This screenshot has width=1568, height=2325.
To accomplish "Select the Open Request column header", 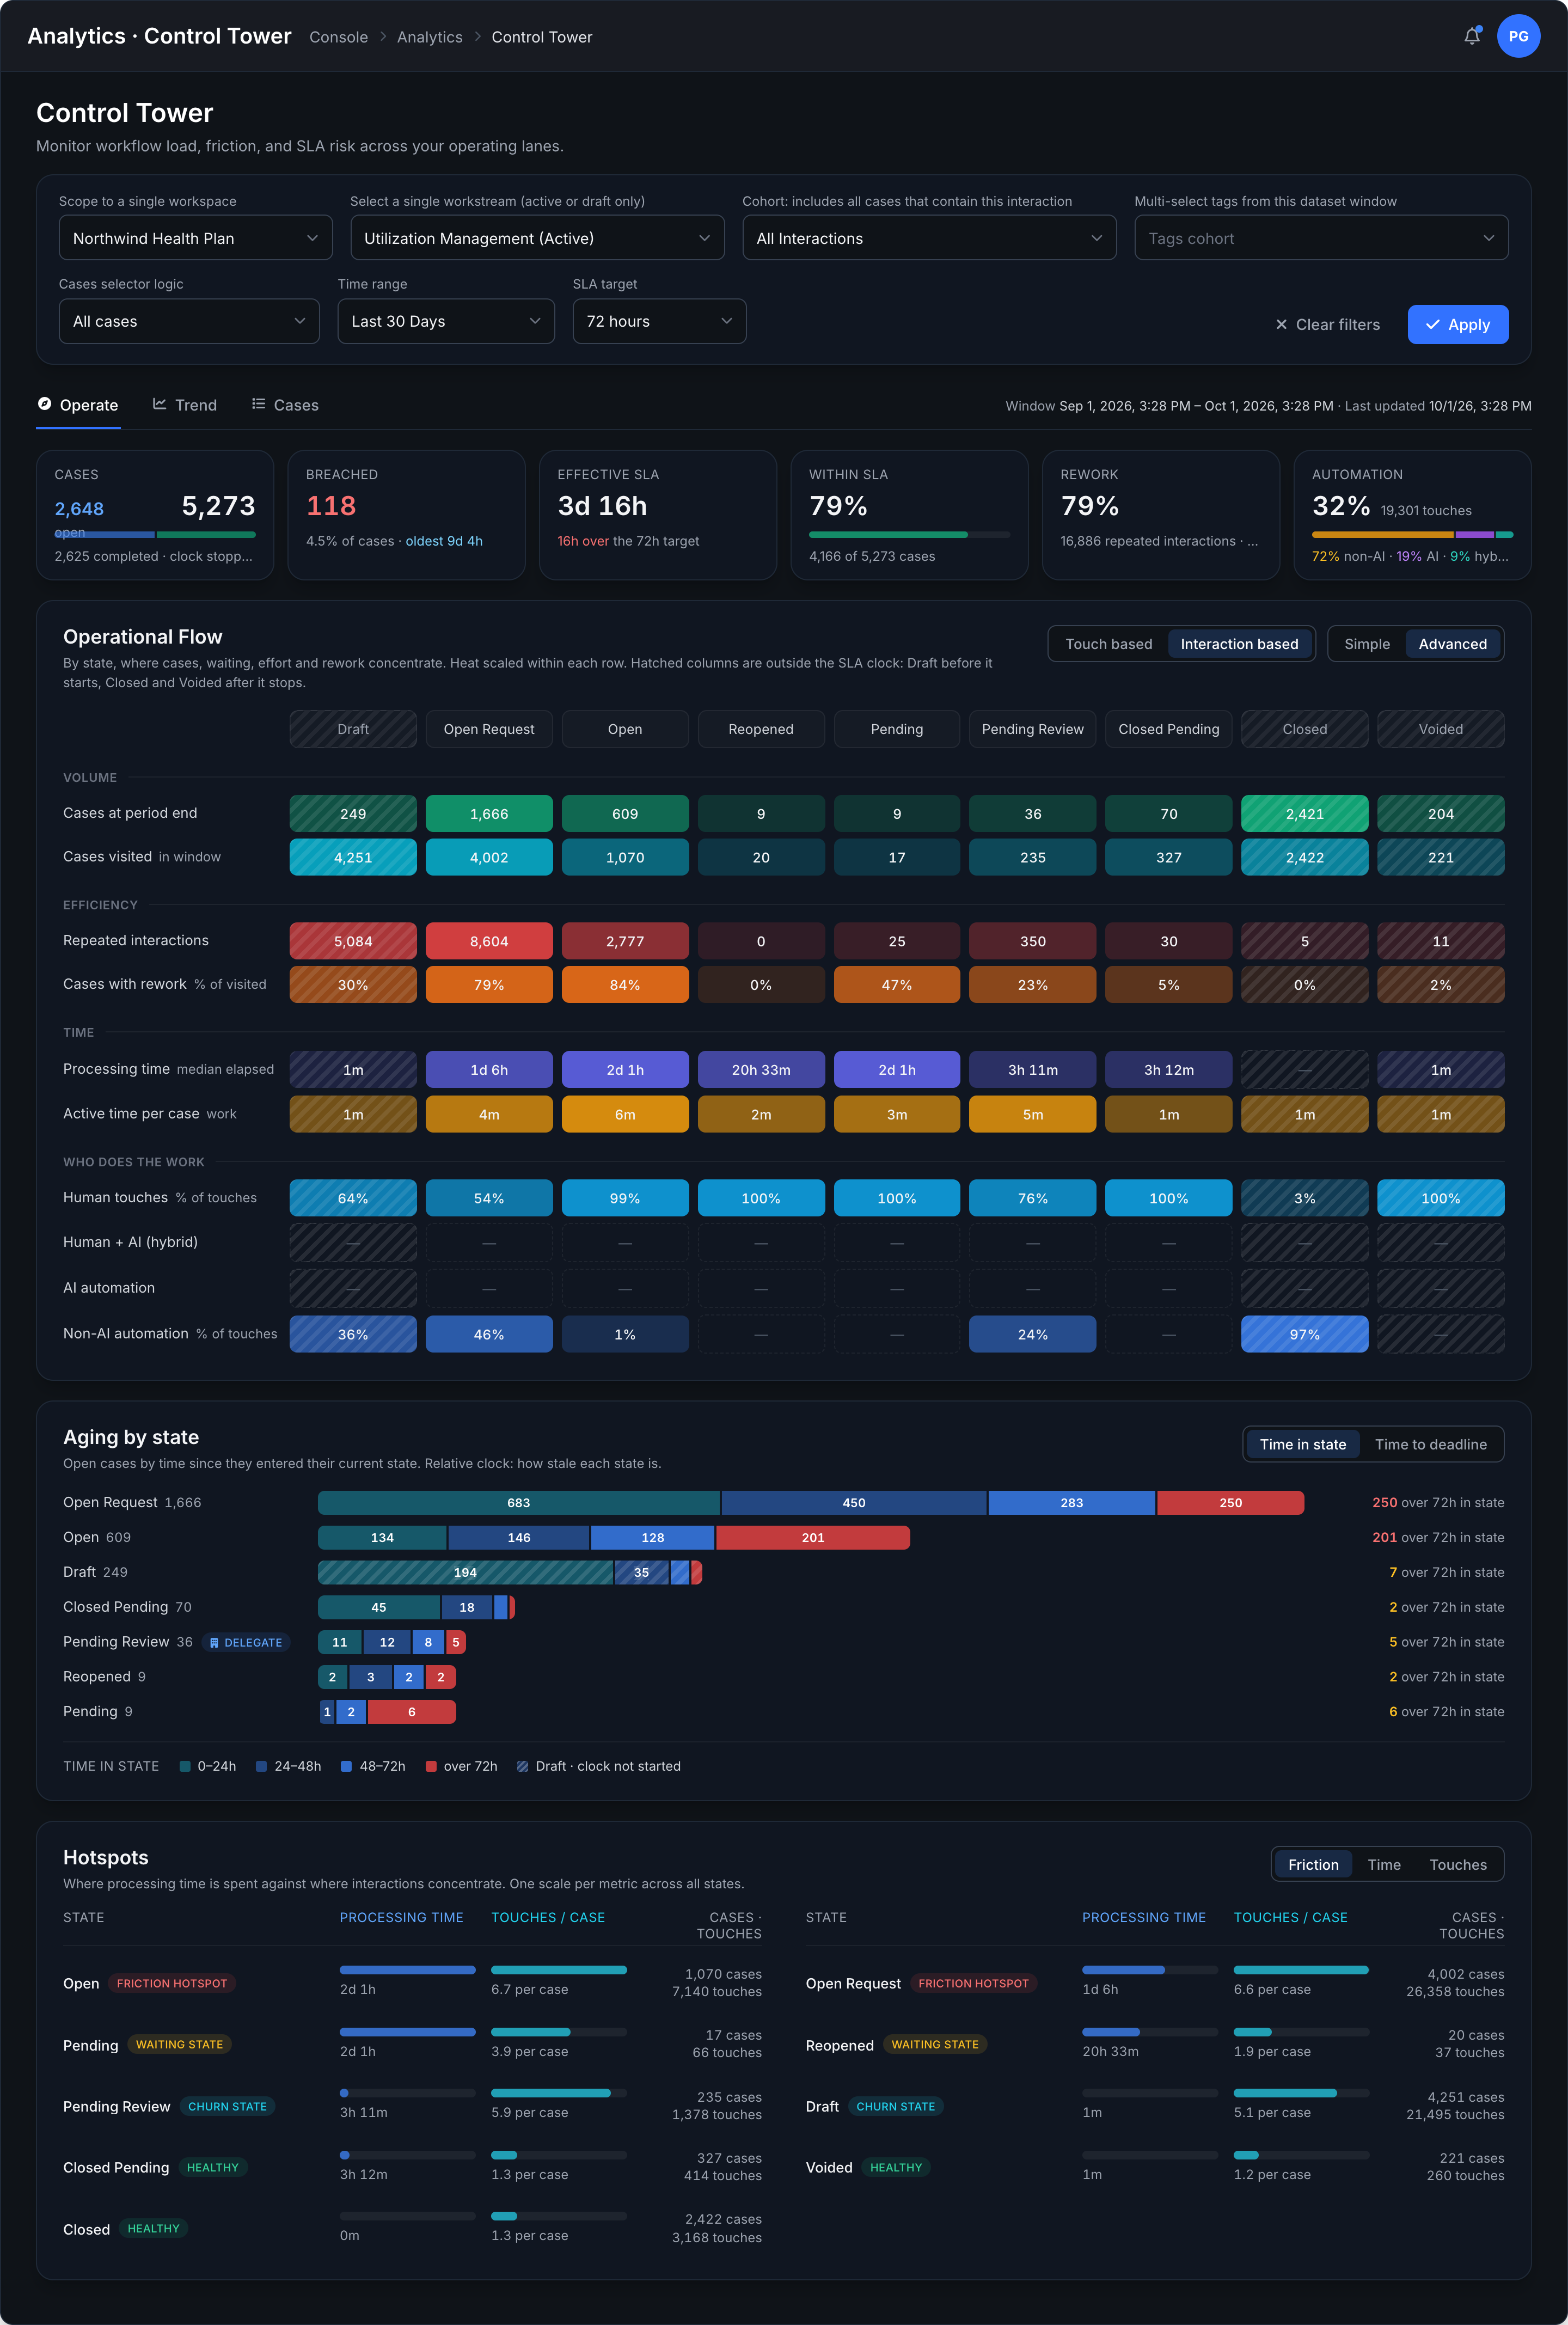I will [x=489, y=729].
